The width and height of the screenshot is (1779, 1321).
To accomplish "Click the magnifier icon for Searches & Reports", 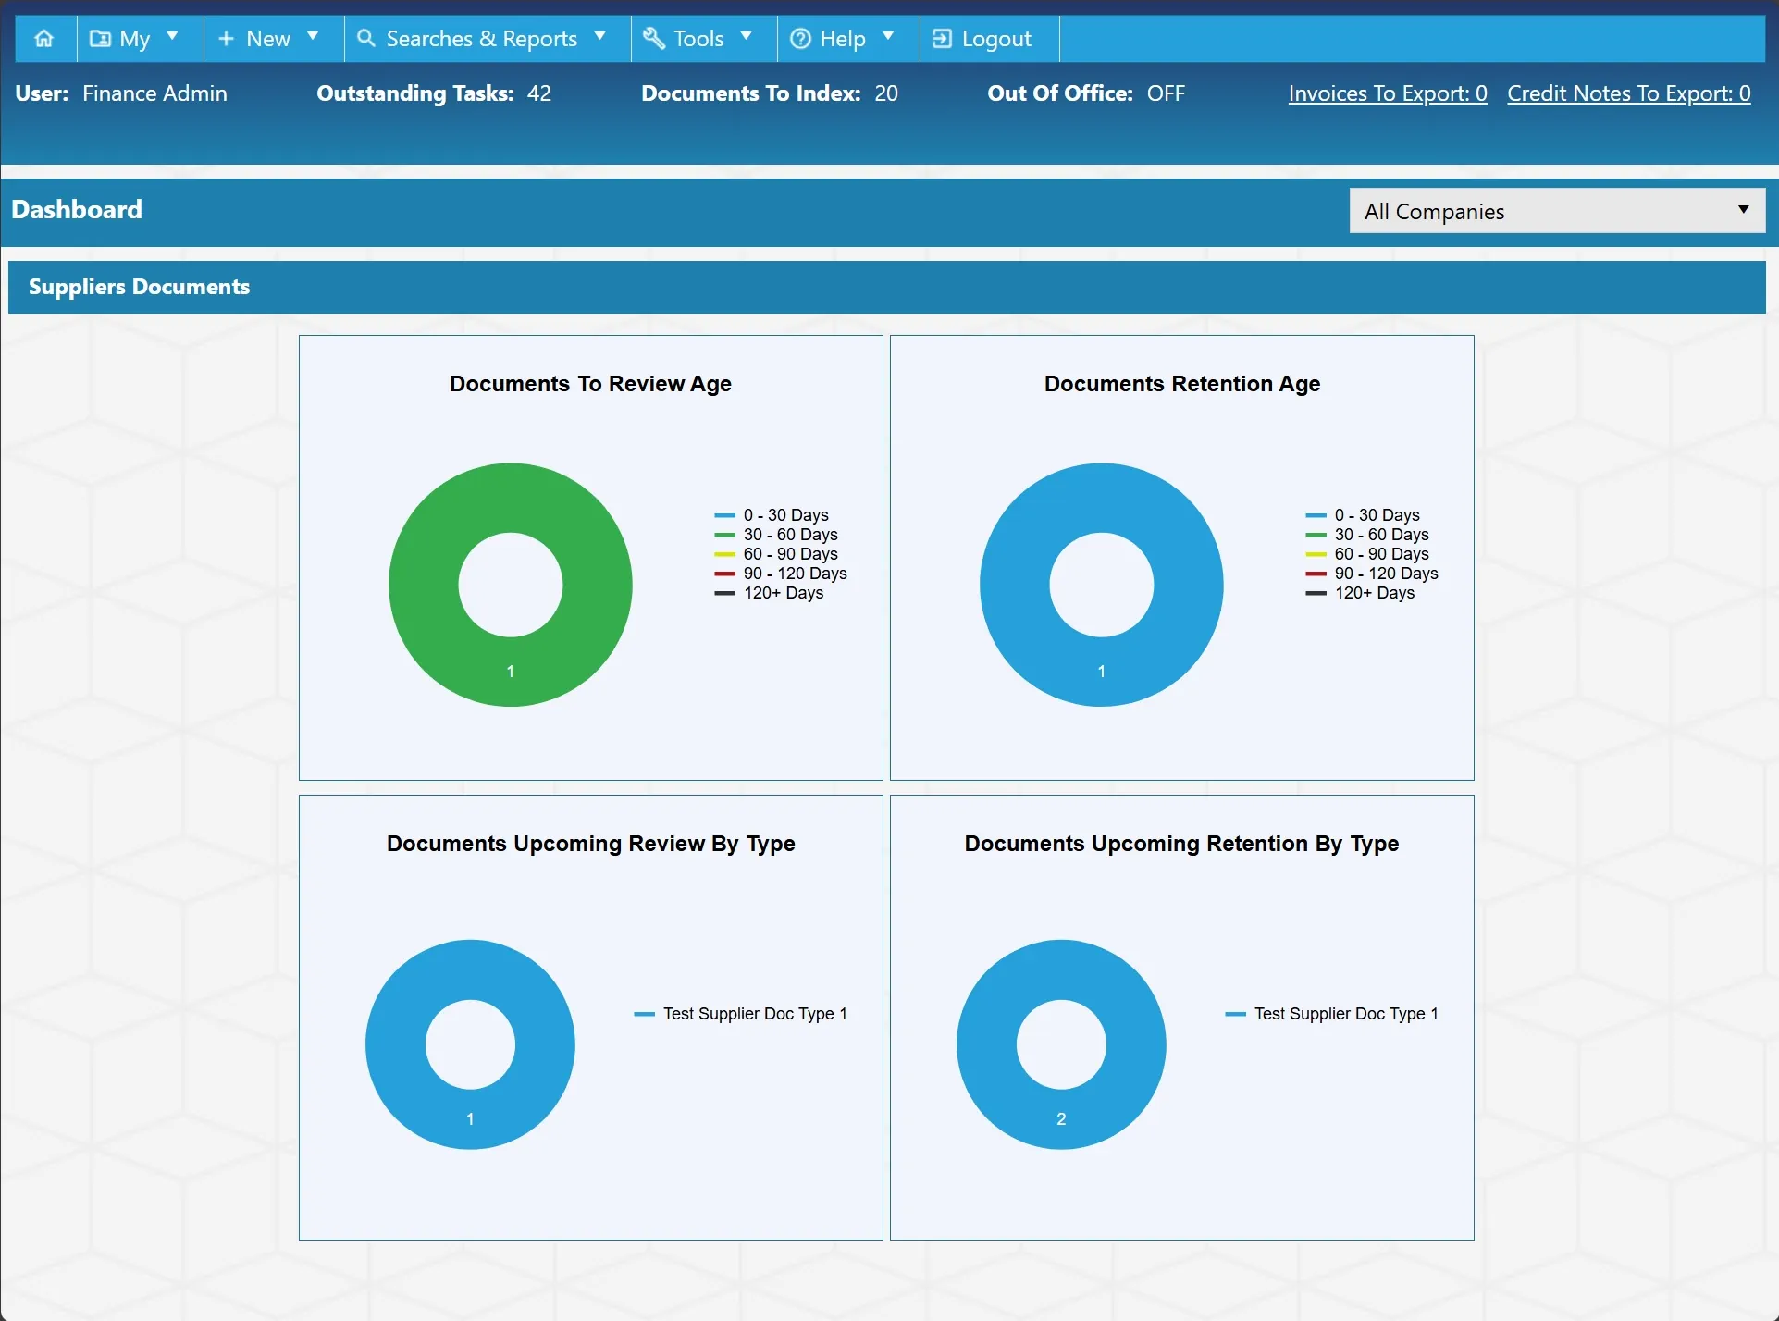I will (x=366, y=38).
